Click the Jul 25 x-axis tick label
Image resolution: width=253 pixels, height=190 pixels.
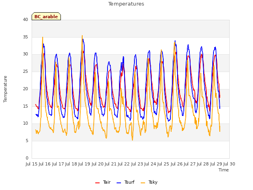(x=163, y=164)
